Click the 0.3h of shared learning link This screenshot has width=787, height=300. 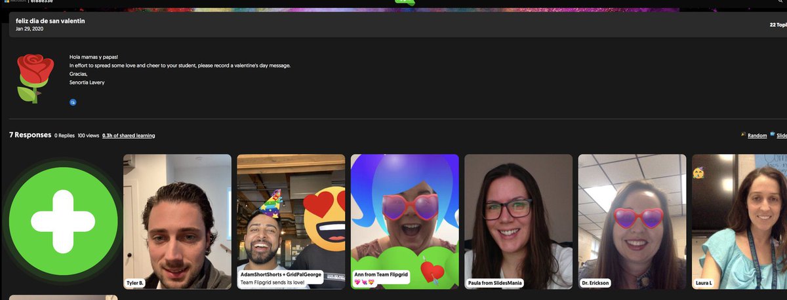coord(129,136)
